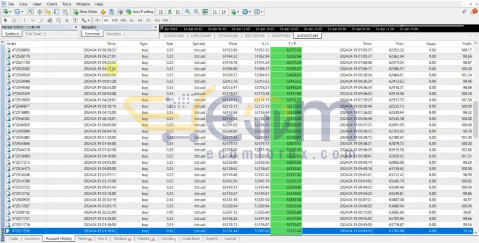Open the File menu

(x=11, y=4)
